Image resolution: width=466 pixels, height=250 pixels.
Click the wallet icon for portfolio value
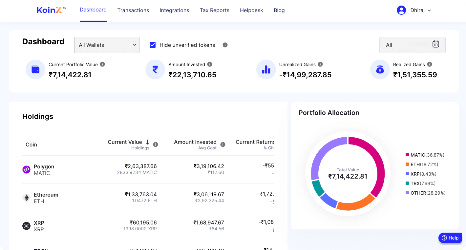35,69
